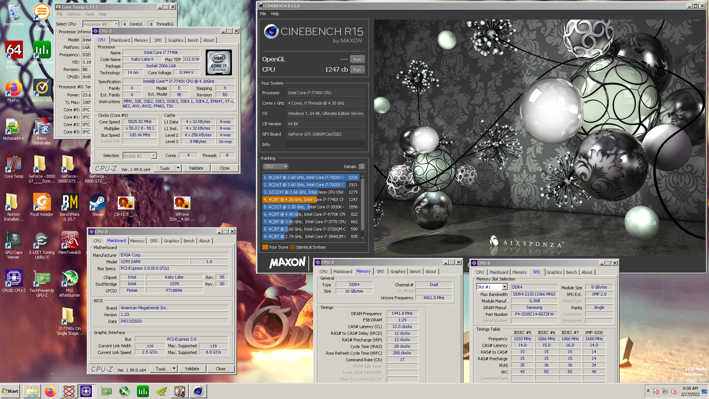Open the Process Lasso desktop icon
Viewport: 709px width, 399px height.
pyautogui.click(x=42, y=52)
